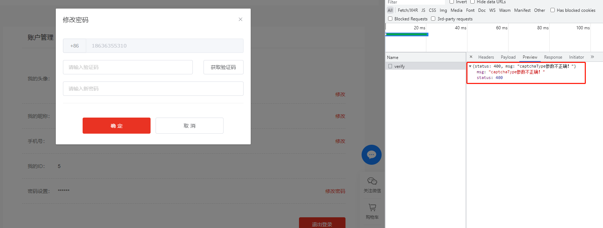Select the verify request row checkbox
603x228 pixels.
(x=390, y=66)
